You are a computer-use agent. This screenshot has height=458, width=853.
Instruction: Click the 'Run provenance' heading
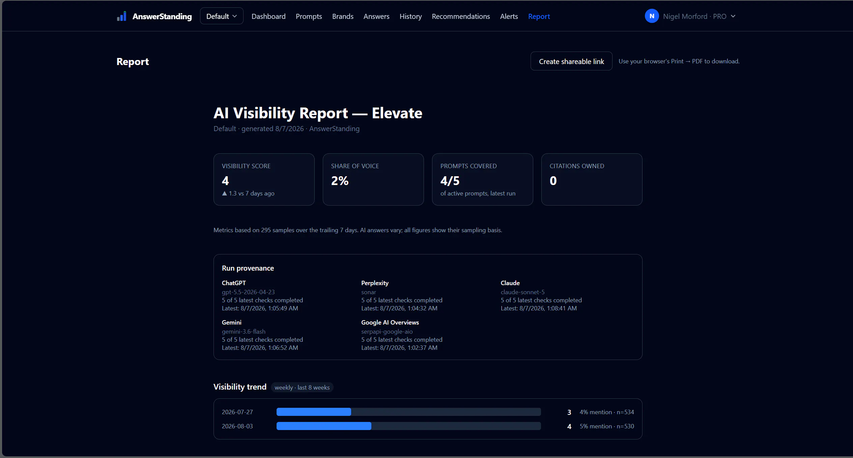pyautogui.click(x=248, y=268)
